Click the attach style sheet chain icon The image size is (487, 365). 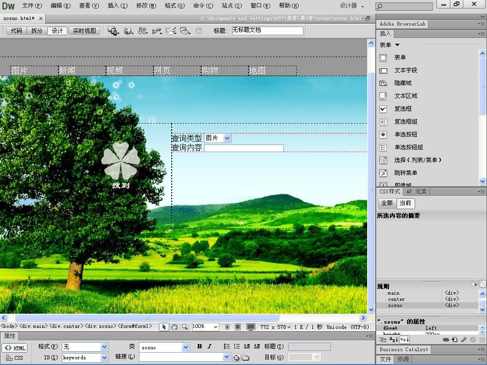click(446, 339)
